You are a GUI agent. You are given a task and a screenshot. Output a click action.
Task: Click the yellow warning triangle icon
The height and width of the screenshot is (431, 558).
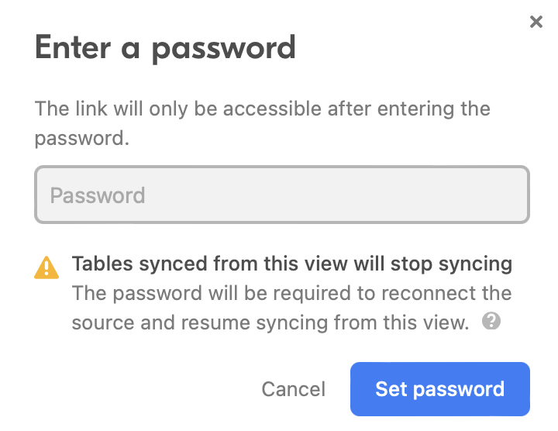[46, 267]
